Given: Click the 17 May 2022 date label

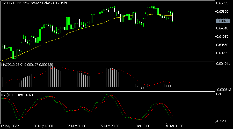Looking at the screenshot, I should [x=10, y=126].
